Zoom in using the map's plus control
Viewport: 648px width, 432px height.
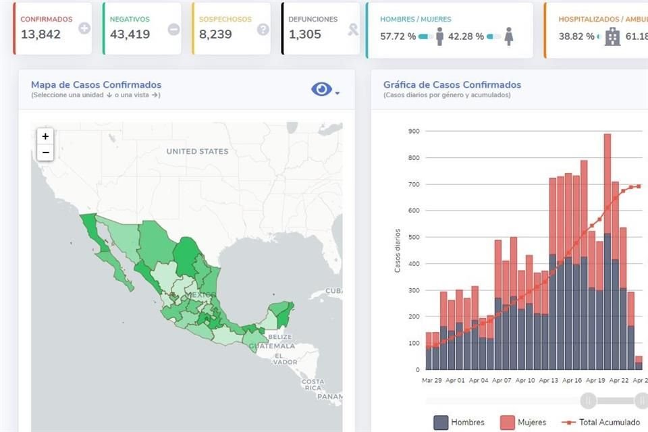coord(45,136)
